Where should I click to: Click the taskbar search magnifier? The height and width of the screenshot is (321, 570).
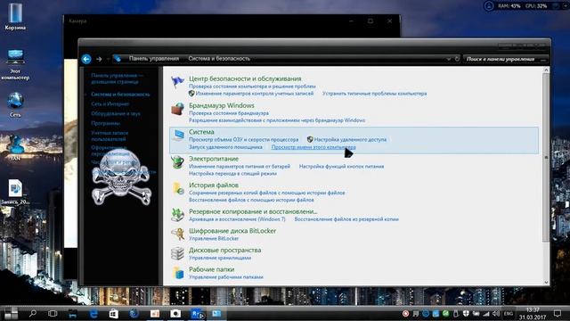click(33, 313)
